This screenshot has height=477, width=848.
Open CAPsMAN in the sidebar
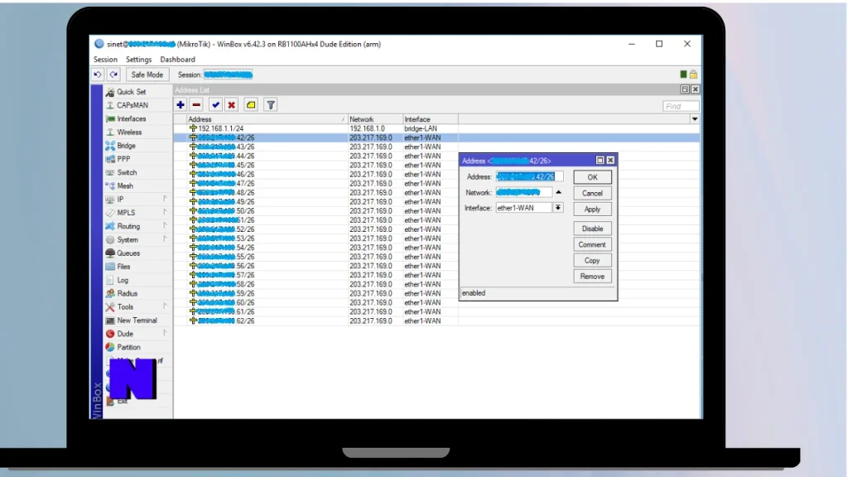[x=132, y=105]
